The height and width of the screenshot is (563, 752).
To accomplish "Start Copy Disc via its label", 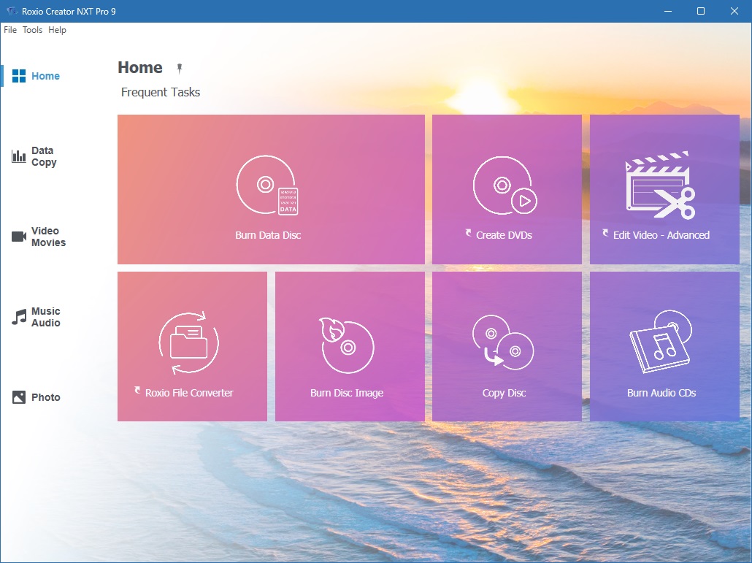I will [x=504, y=393].
